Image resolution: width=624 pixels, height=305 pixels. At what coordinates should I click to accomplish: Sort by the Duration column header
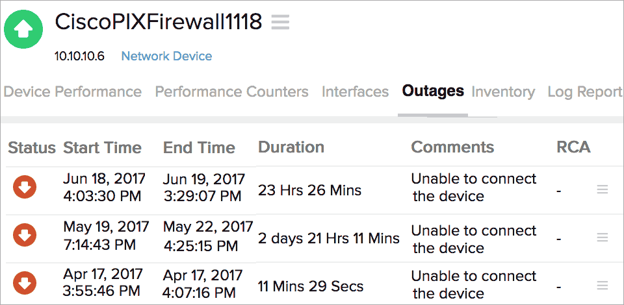click(291, 147)
